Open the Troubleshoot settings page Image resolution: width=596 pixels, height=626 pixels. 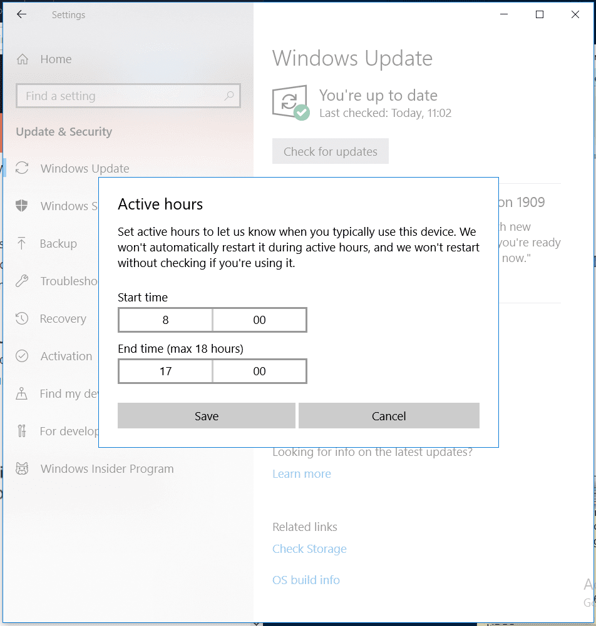pyautogui.click(x=69, y=281)
